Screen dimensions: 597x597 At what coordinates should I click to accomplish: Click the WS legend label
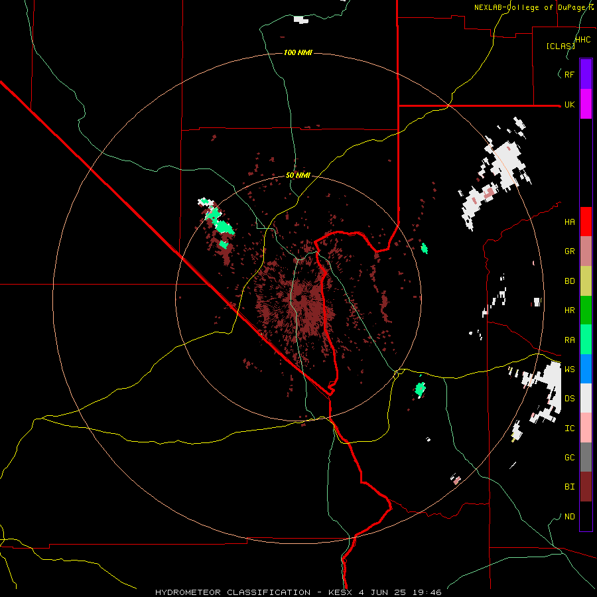point(569,369)
